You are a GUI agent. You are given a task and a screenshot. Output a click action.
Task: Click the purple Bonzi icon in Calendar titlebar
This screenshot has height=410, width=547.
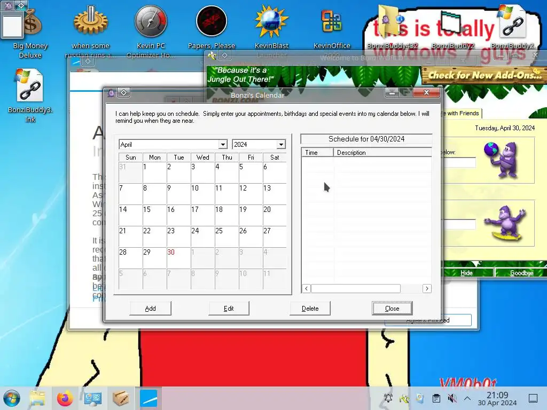[111, 93]
